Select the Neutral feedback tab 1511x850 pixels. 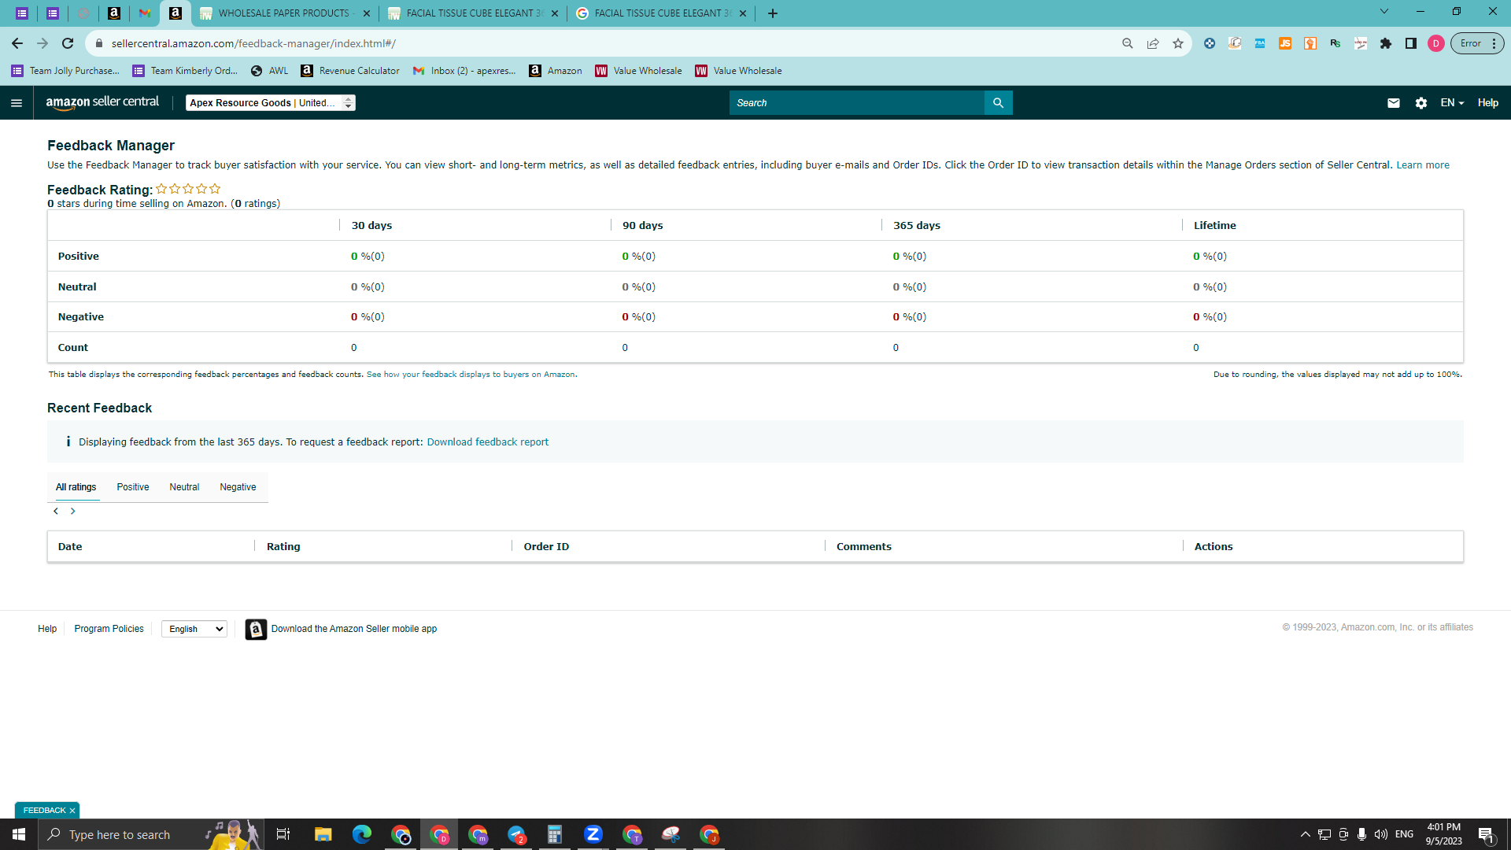coord(184,487)
